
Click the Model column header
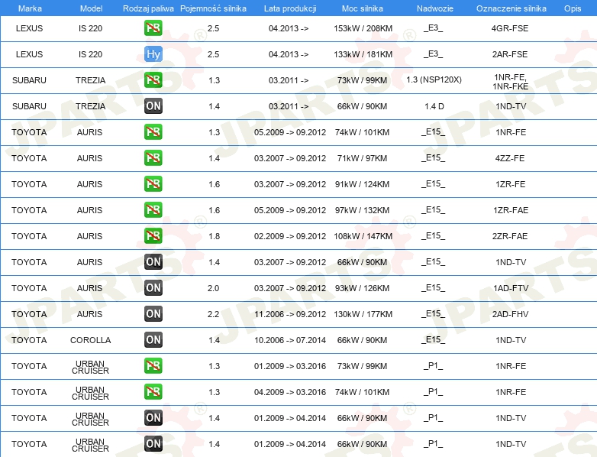tap(91, 8)
